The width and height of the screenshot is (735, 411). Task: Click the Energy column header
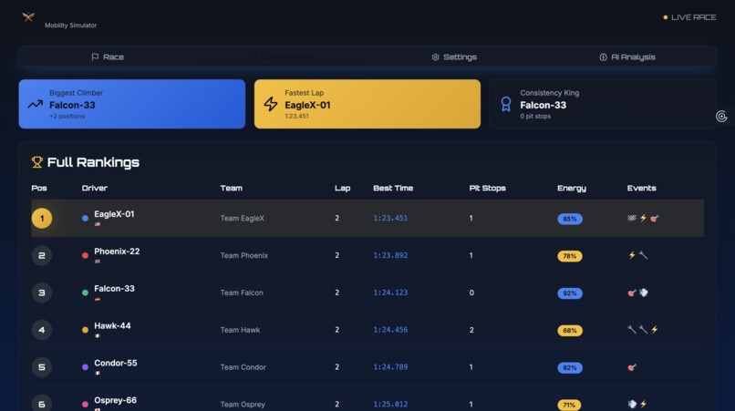572,188
